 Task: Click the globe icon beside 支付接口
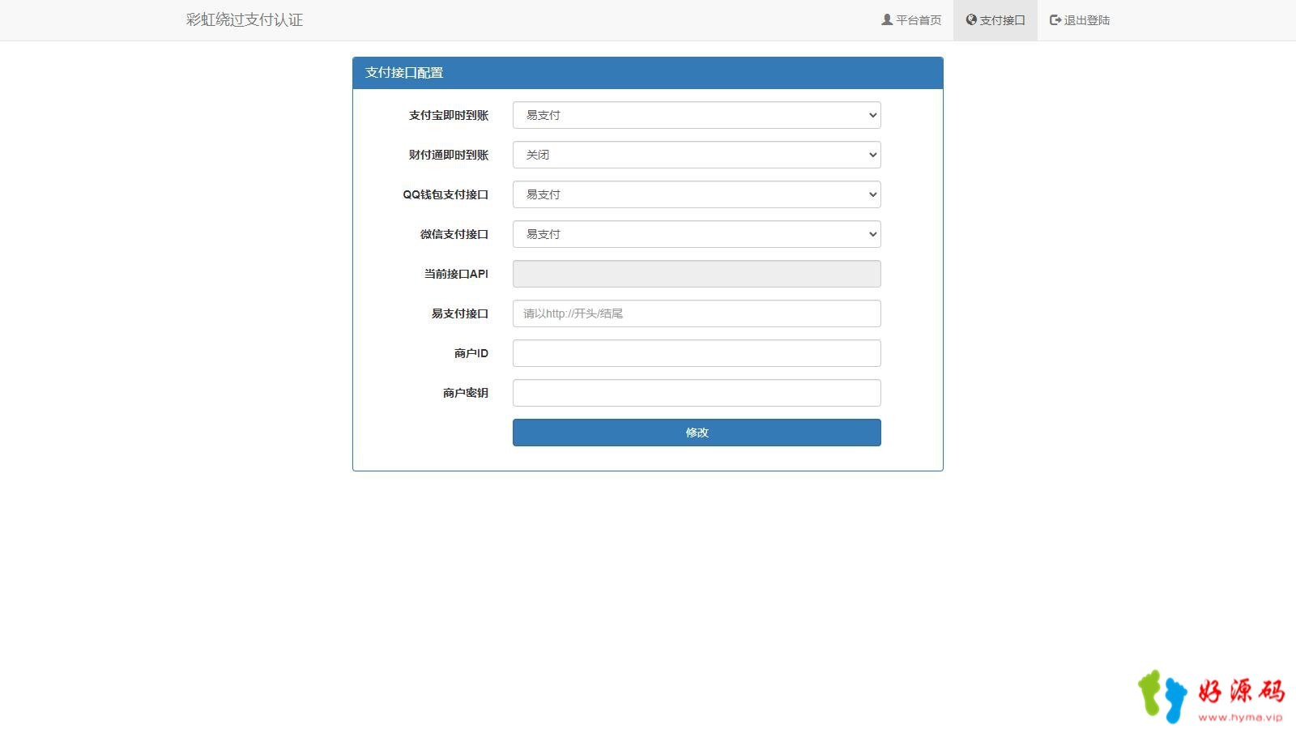tap(971, 19)
